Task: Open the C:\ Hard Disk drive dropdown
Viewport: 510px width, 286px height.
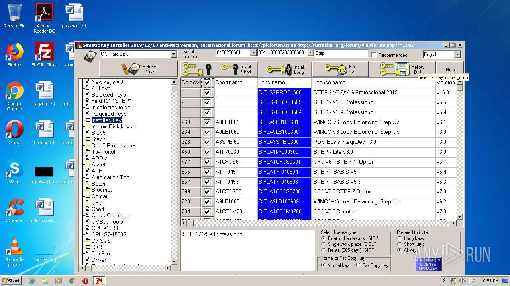Action: 173,54
